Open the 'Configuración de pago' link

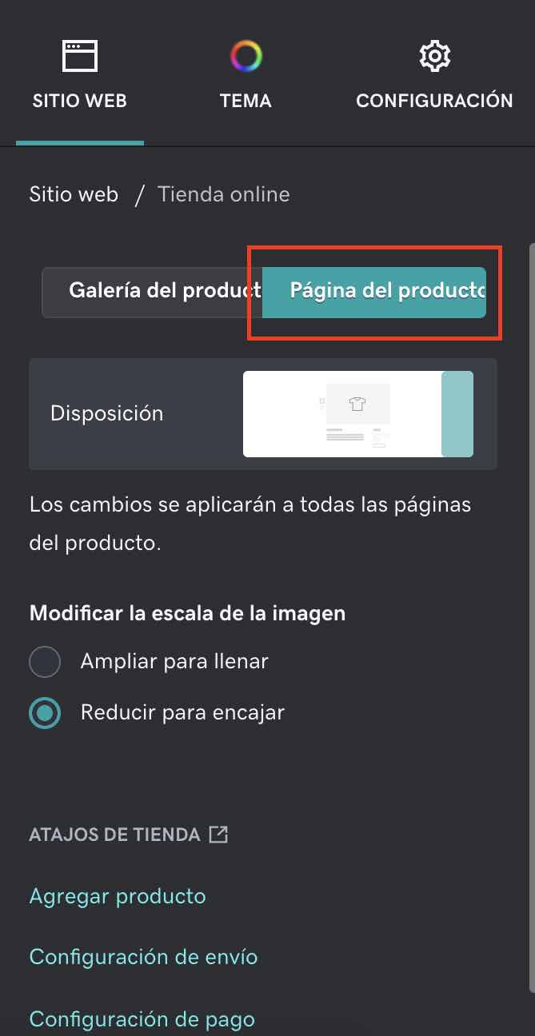pyautogui.click(x=142, y=1019)
